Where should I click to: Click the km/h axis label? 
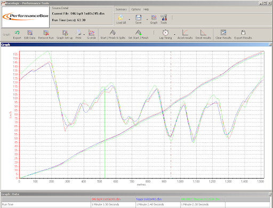tap(11, 114)
